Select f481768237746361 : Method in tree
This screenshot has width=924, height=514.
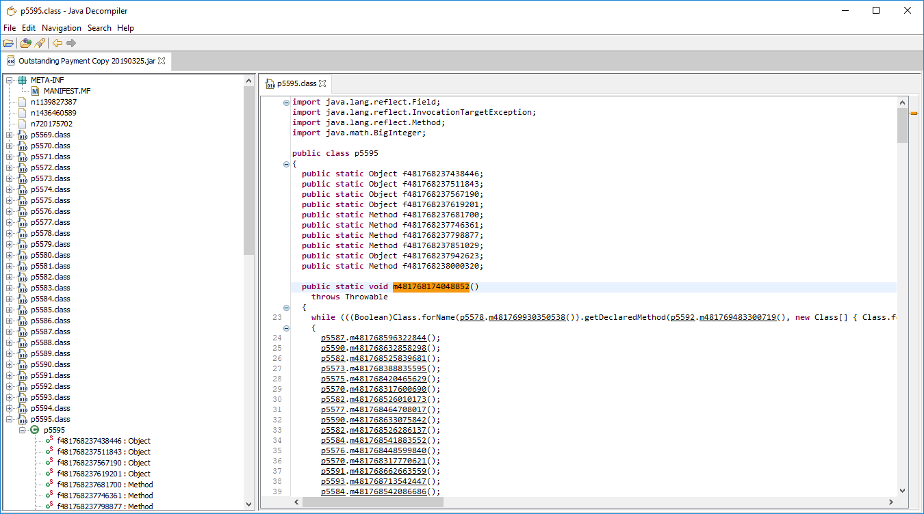click(105, 496)
